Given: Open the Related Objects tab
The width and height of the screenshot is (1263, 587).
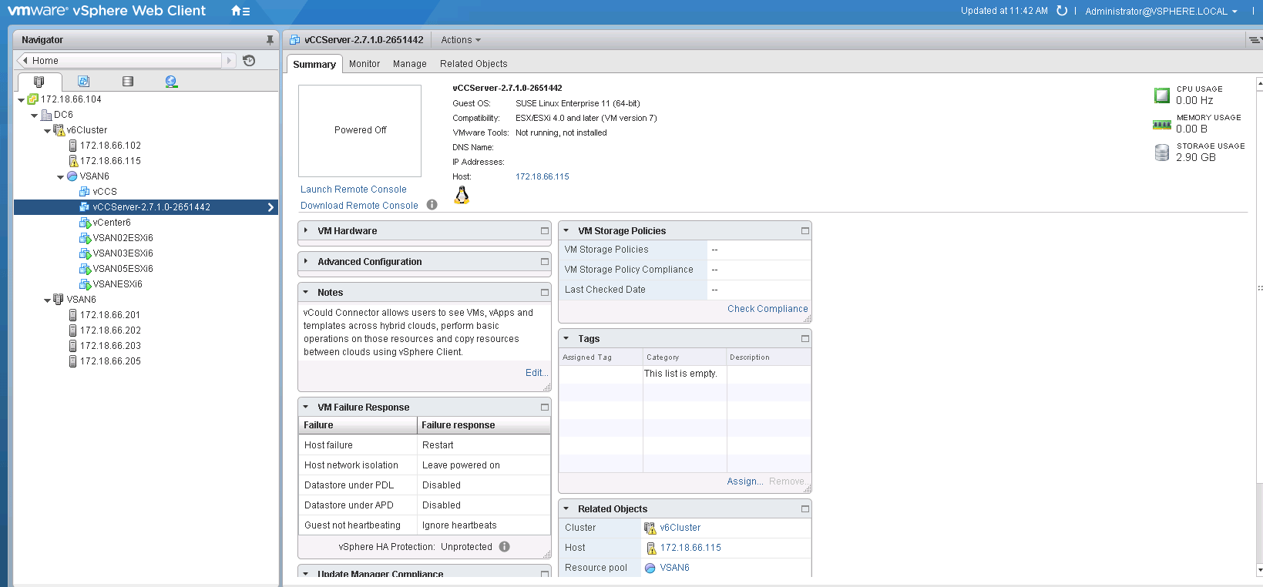Looking at the screenshot, I should (474, 64).
